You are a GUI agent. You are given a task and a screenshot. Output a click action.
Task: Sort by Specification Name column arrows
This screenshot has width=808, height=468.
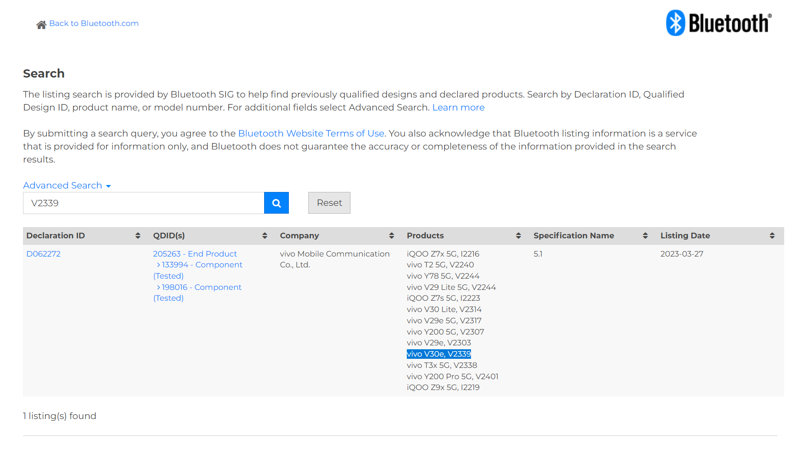[645, 236]
